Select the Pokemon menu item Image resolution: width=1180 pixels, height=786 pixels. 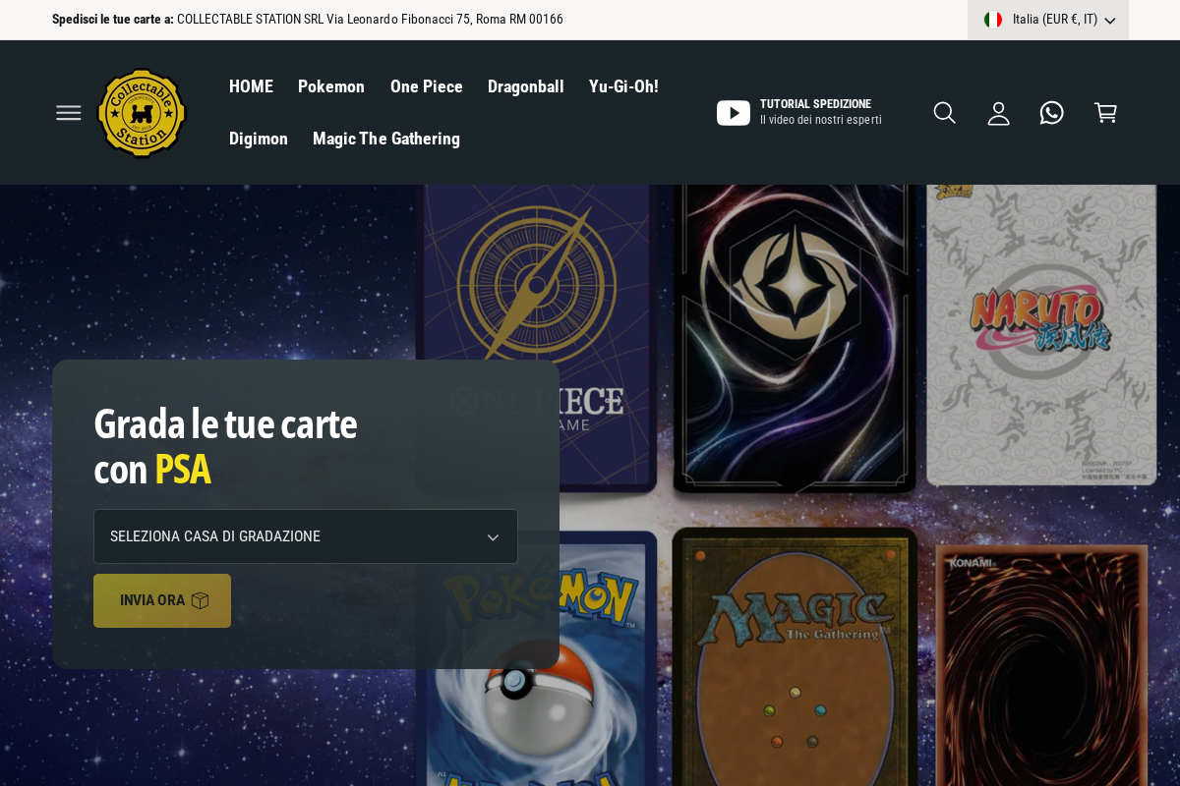[331, 86]
